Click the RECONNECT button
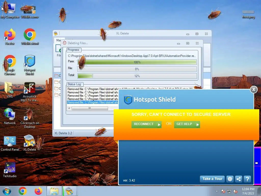Screen dimensions: 261x196 147,124
